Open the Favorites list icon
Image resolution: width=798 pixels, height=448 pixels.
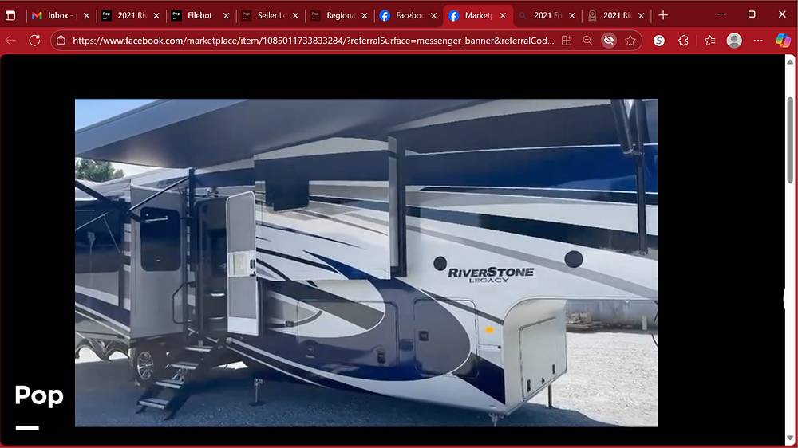click(x=709, y=41)
